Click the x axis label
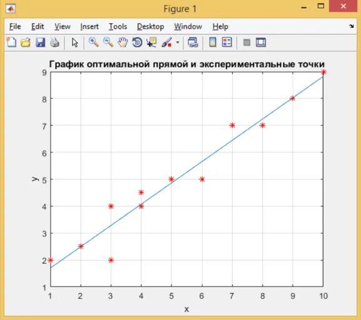The image size is (361, 320). click(186, 309)
